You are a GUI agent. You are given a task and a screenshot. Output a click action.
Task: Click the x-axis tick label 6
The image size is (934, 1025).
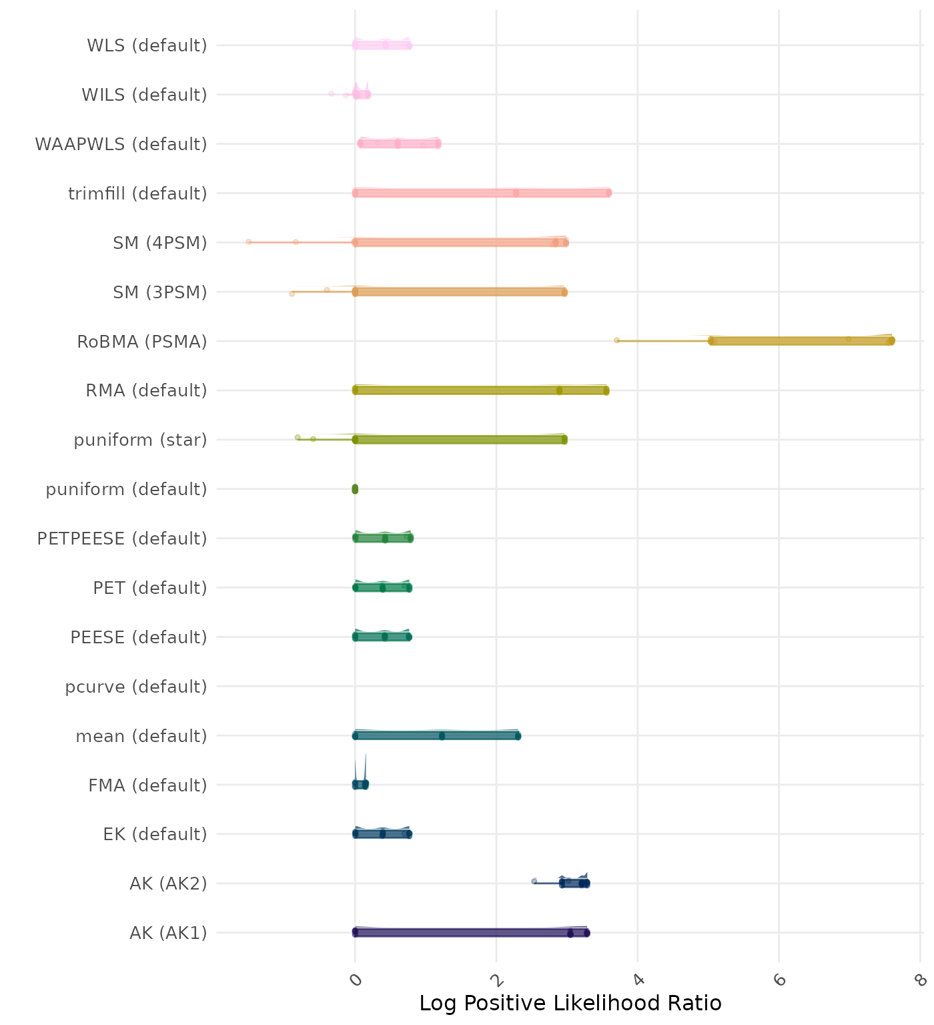point(780,980)
